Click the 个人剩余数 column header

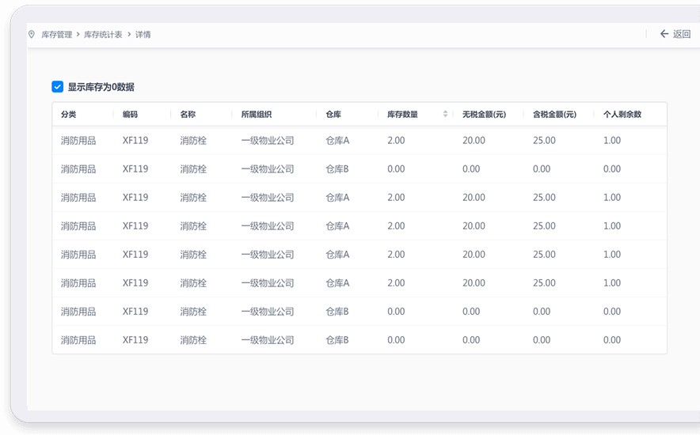click(622, 115)
